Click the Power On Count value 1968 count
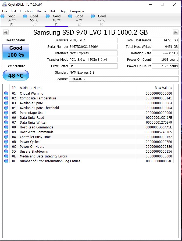The height and width of the screenshot is (241, 182). (x=165, y=60)
